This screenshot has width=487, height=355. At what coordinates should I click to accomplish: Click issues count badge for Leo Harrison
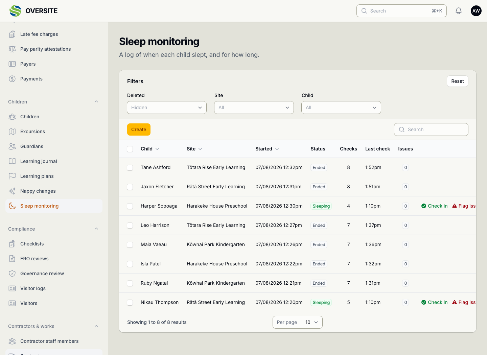coord(405,226)
